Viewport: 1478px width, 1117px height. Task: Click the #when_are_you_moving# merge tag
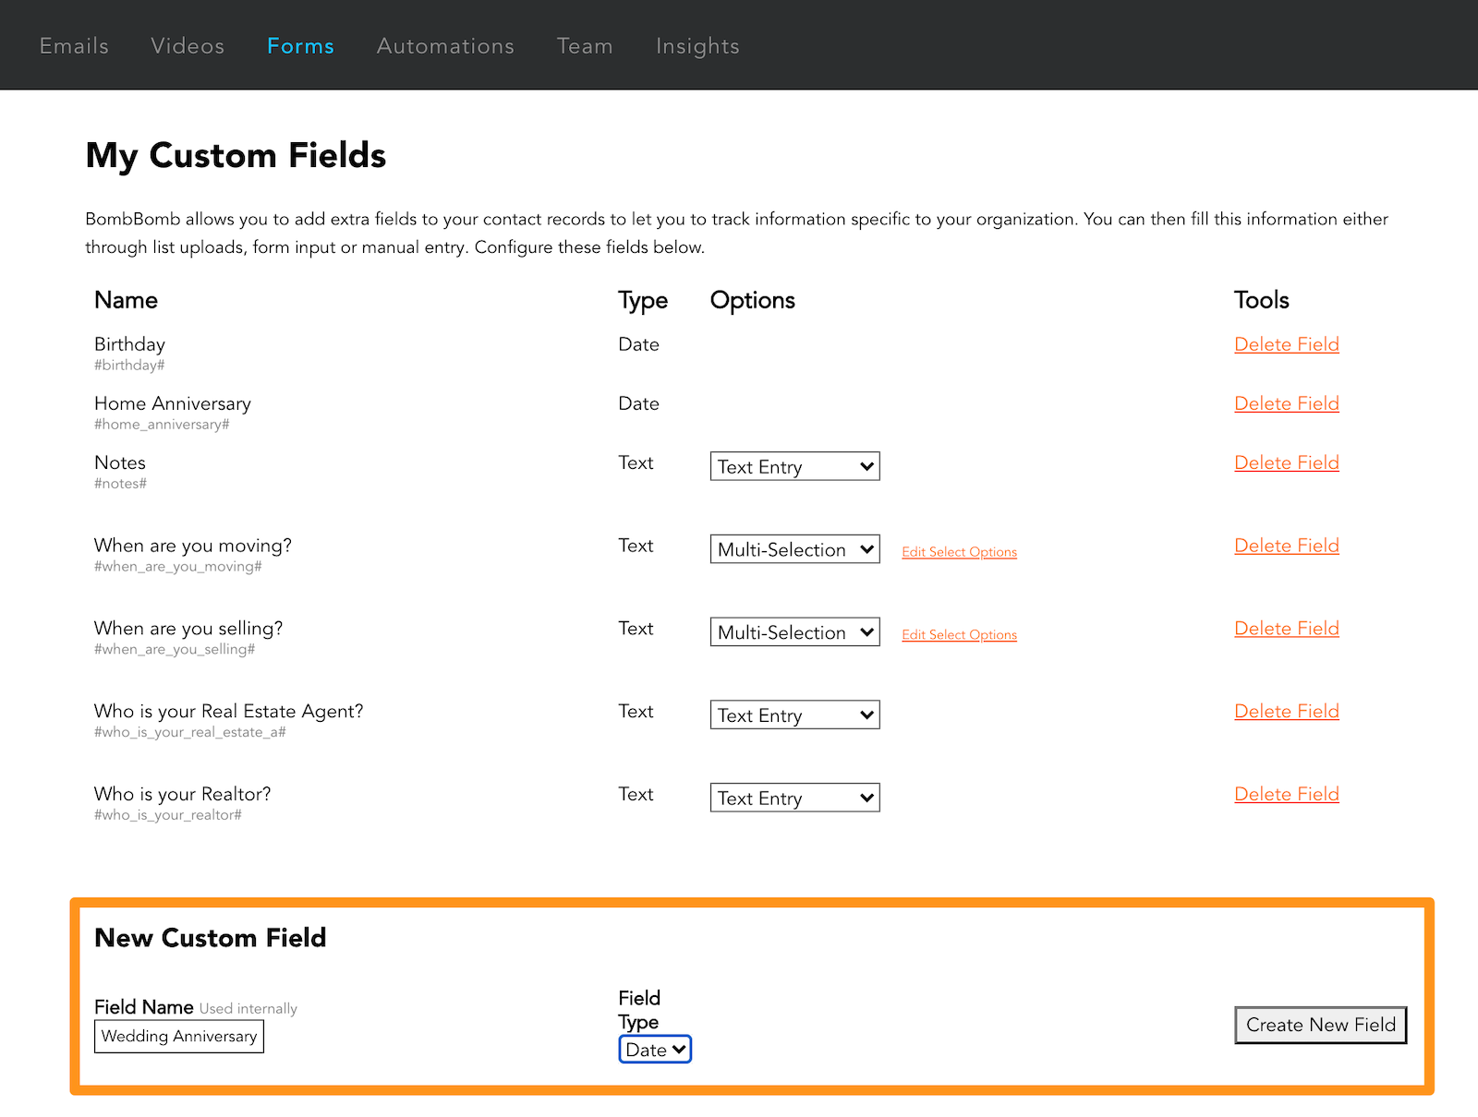point(177,567)
